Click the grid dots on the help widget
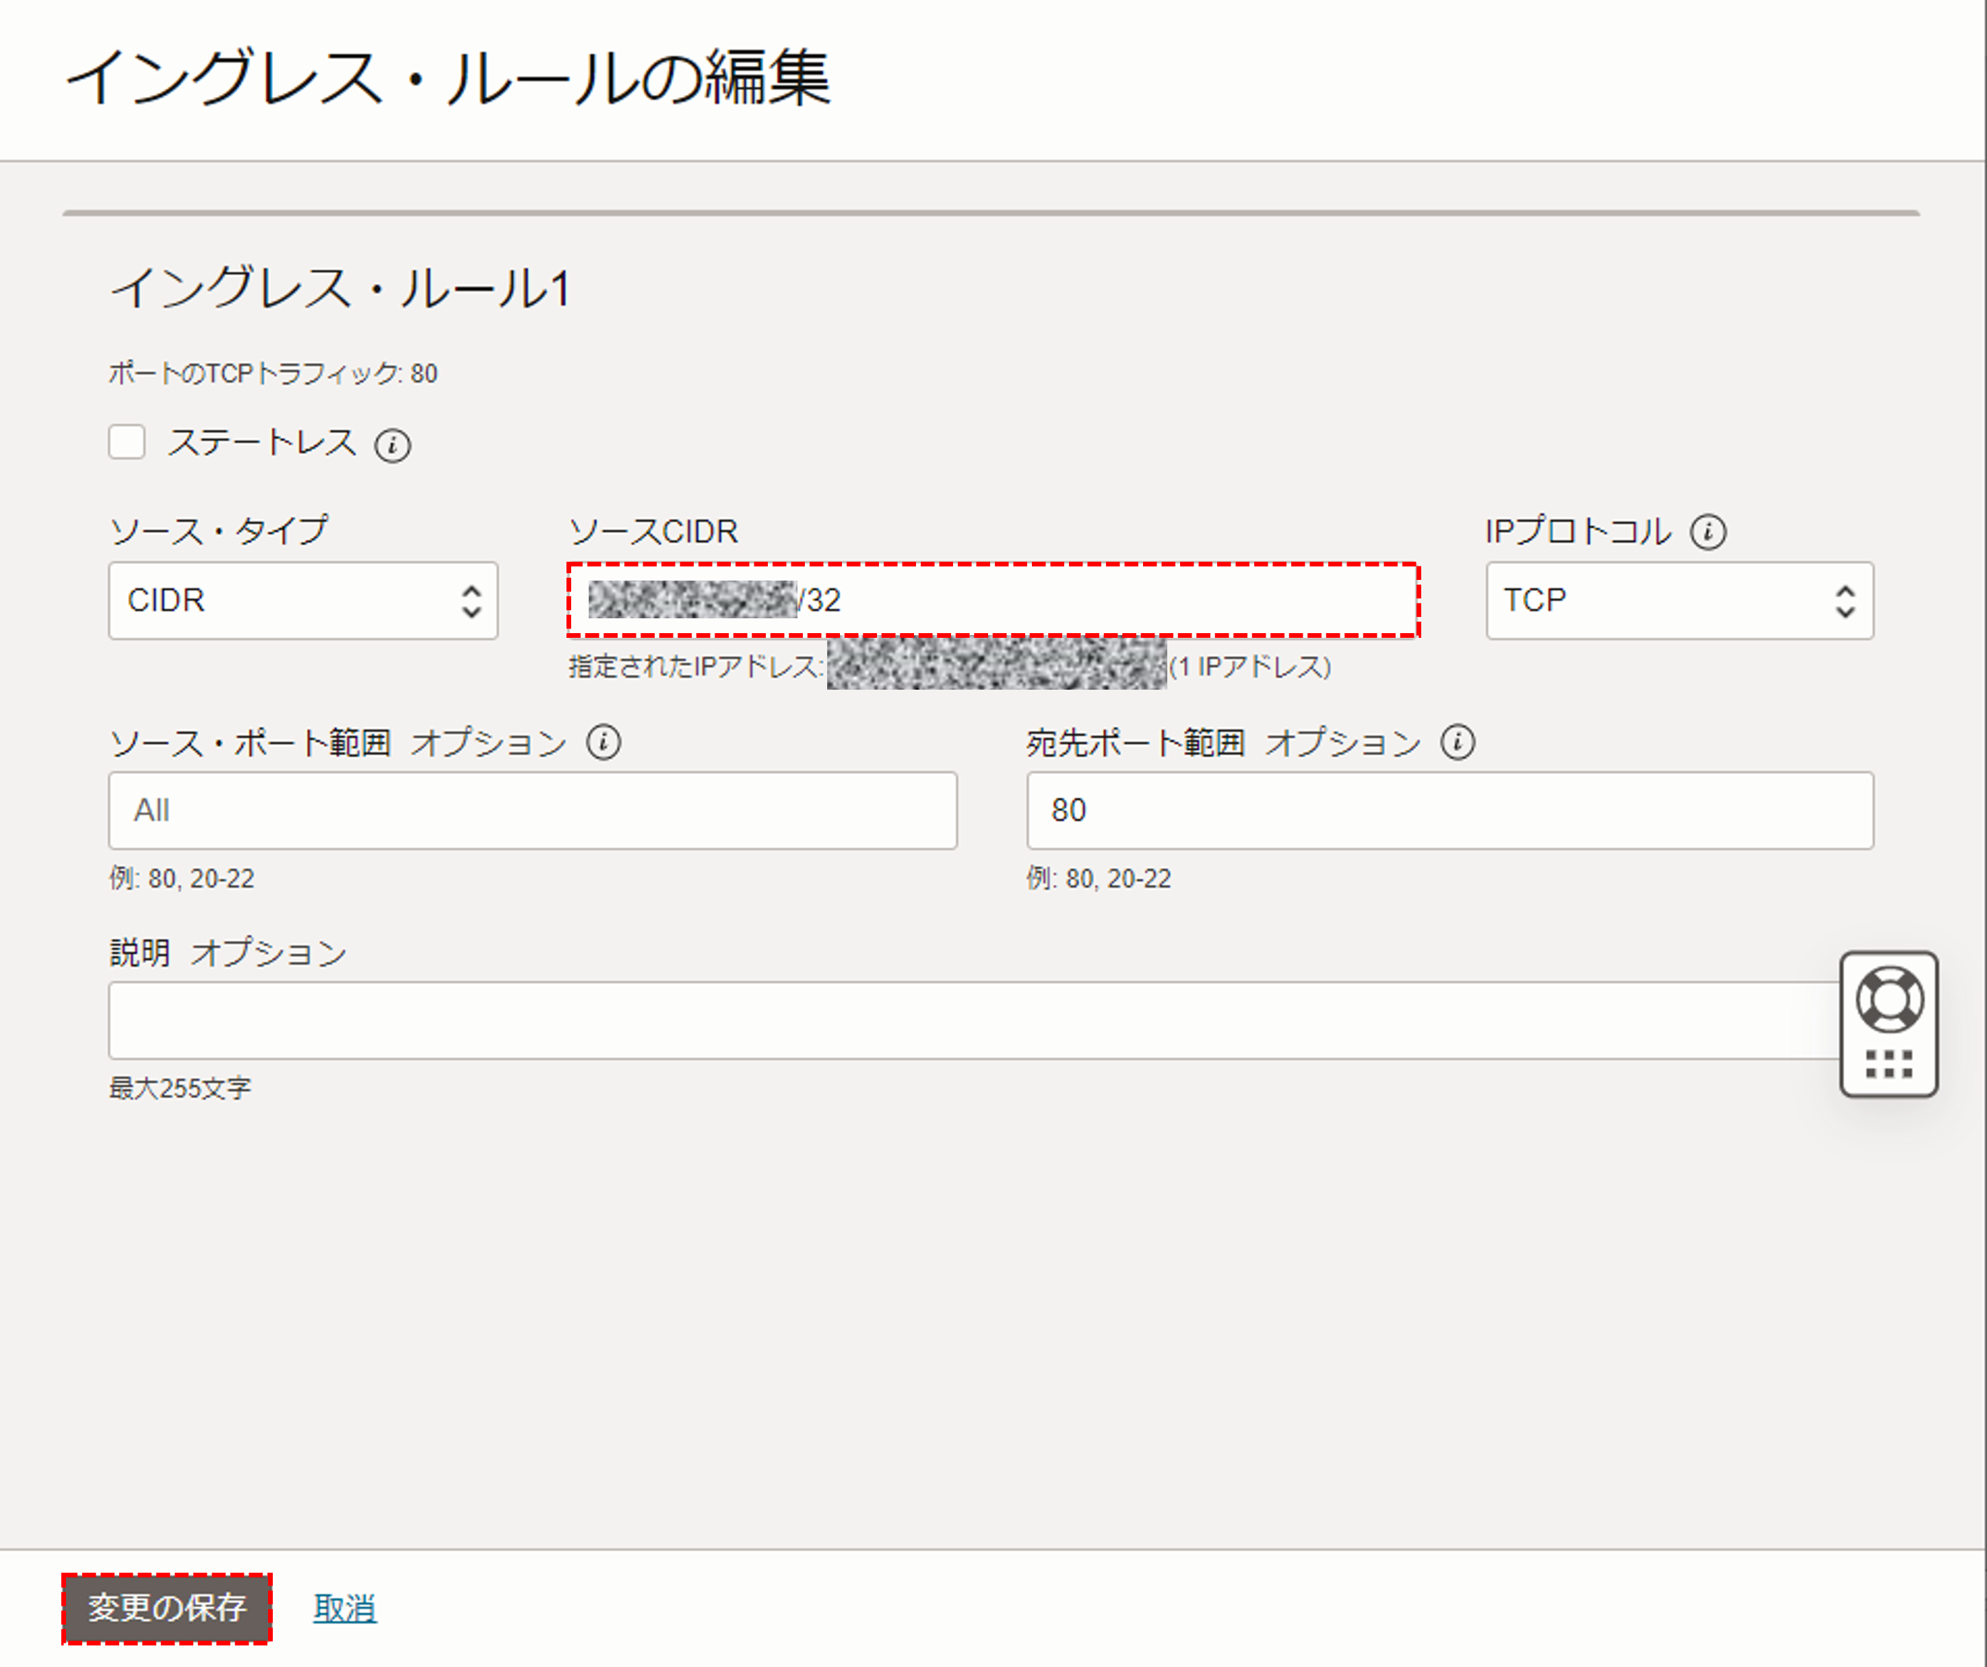This screenshot has width=1987, height=1667. (x=1889, y=1064)
